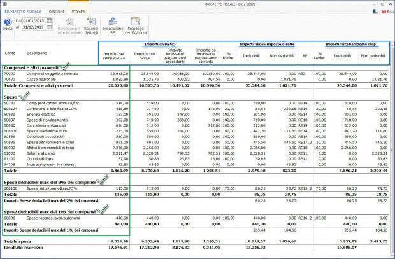
Task: Click the Totale spese row label
Action: (x=17, y=241)
